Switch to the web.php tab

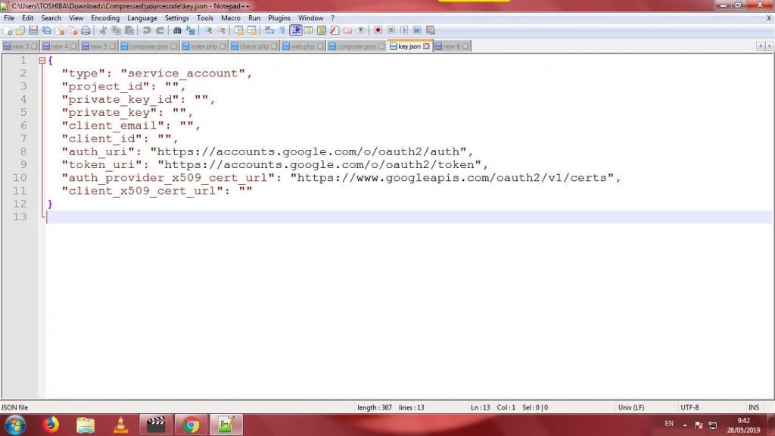click(303, 46)
